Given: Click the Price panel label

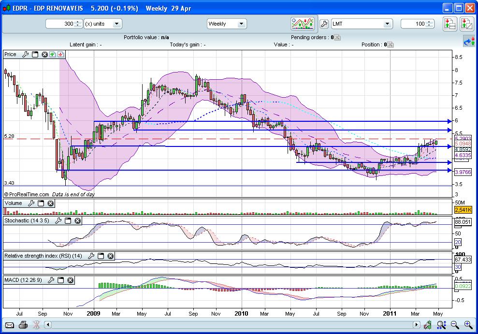Looking at the screenshot, I should (10, 54).
